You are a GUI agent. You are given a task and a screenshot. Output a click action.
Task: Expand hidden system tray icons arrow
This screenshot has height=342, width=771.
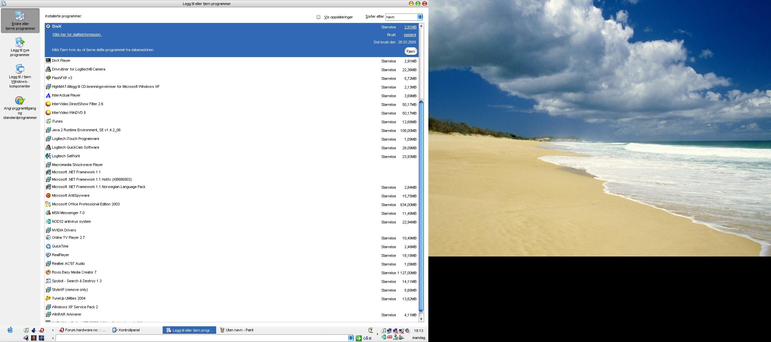377,334
